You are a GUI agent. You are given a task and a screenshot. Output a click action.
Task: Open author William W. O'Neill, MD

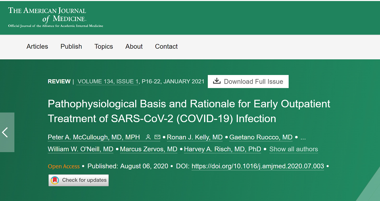click(81, 149)
